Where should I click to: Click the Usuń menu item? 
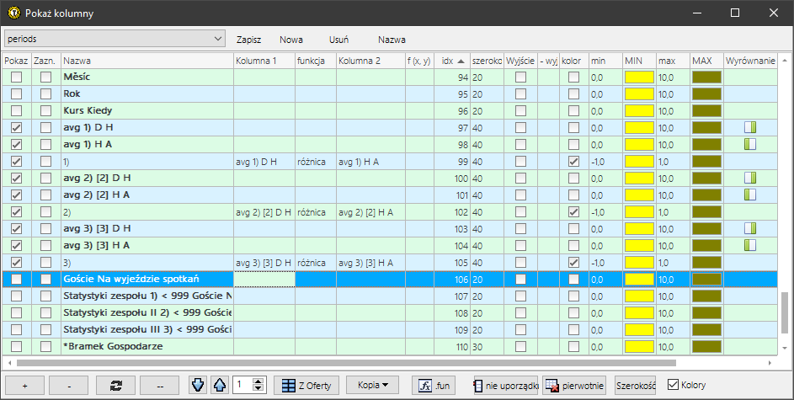(338, 39)
